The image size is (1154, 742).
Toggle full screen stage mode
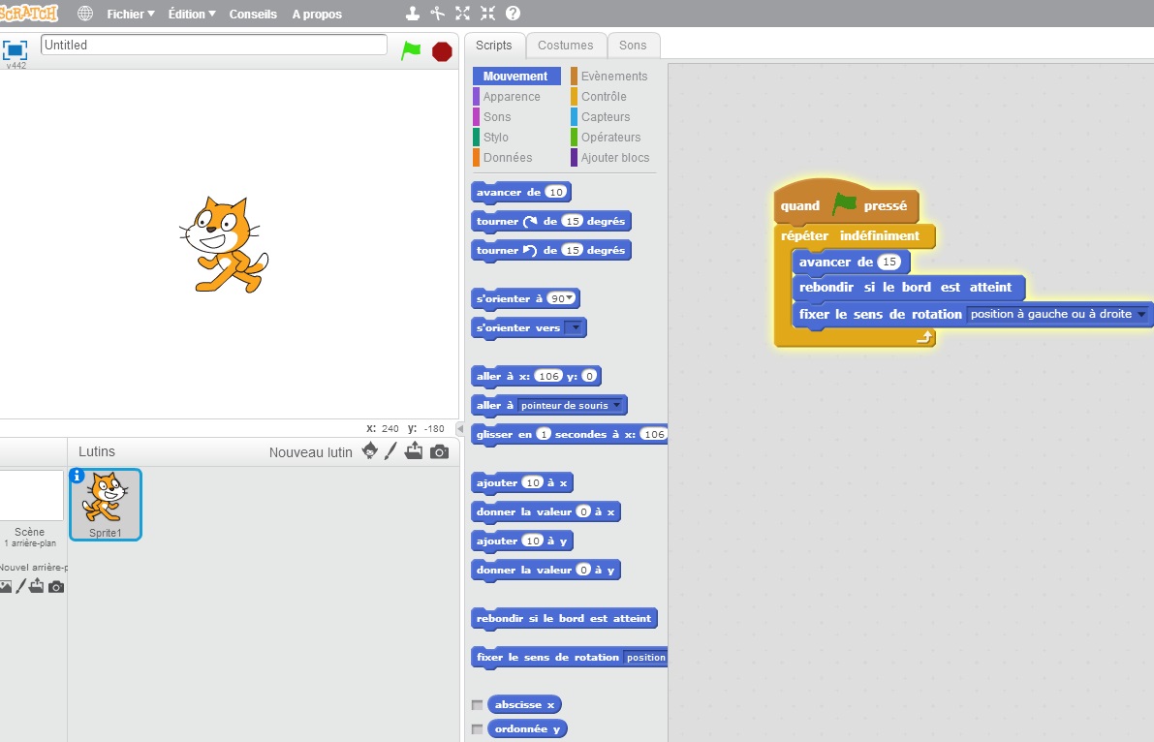[15, 50]
